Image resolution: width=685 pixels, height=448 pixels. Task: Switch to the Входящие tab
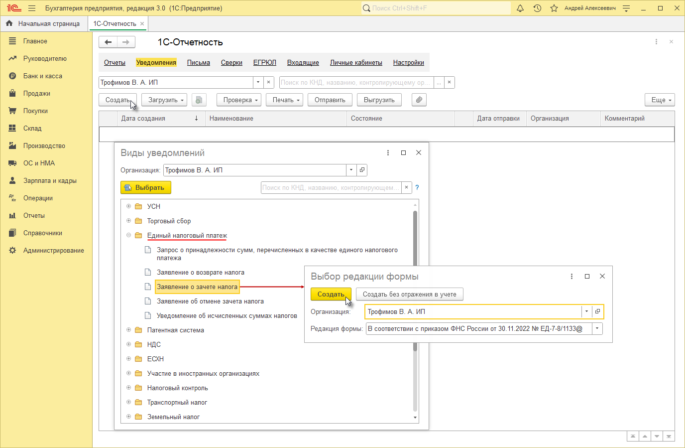pyautogui.click(x=303, y=63)
